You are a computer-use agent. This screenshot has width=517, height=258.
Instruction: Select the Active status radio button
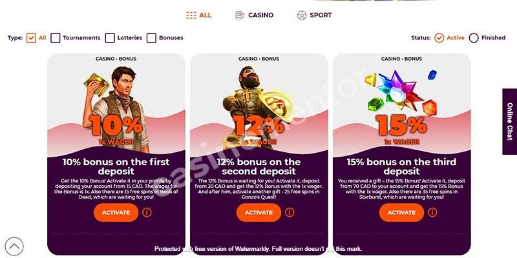[439, 38]
